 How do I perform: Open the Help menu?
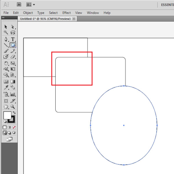tap(107, 13)
